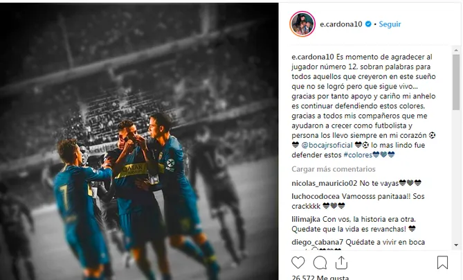The height and width of the screenshot is (280, 463).
Task: View the 26.572 Me gusta likes count
Action: coord(320,277)
